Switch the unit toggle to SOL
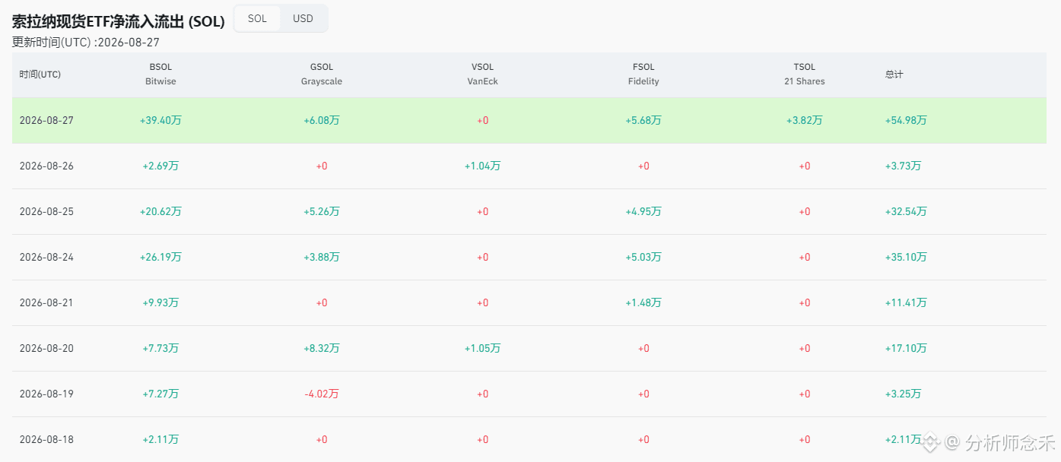 [x=257, y=18]
